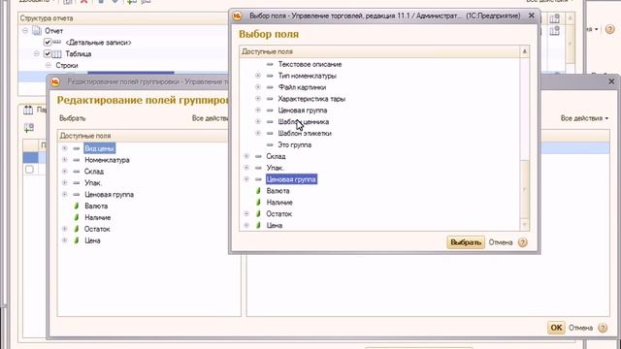Image resolution: width=621 pixels, height=349 pixels.
Task: Click OK in the grouping fields dialog
Action: click(x=556, y=328)
